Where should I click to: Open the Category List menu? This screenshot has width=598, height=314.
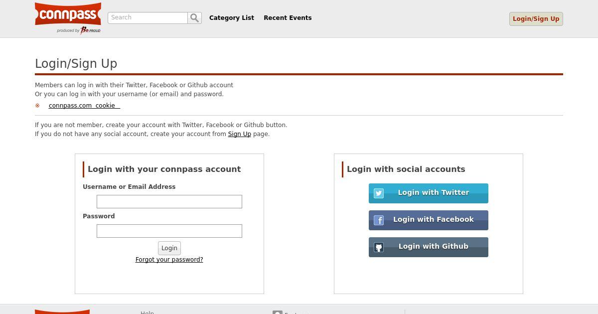click(x=232, y=18)
